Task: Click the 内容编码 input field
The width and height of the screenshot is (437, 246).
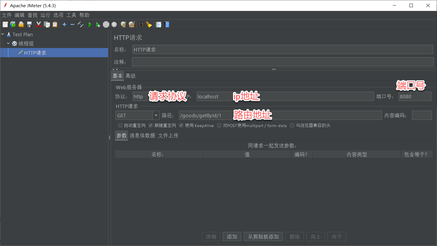Action: click(422, 116)
